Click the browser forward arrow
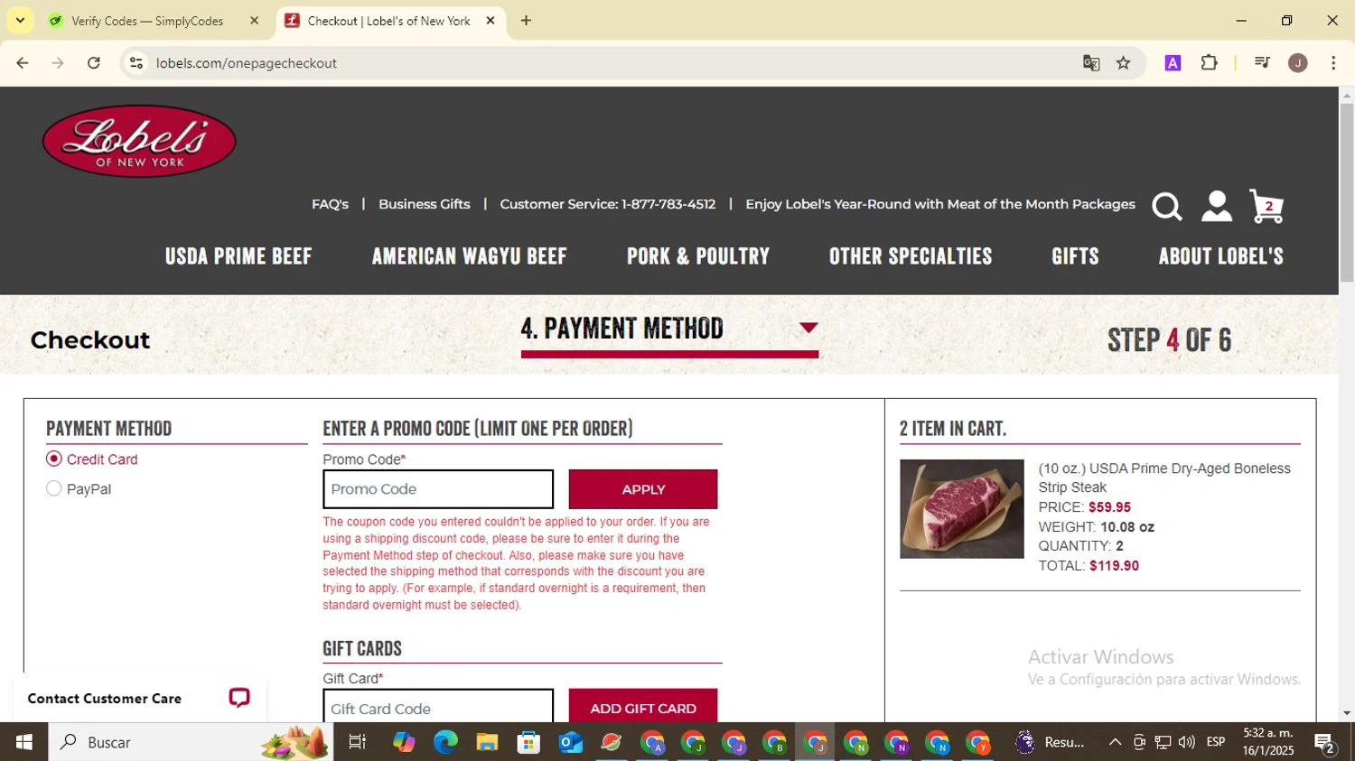 point(58,63)
